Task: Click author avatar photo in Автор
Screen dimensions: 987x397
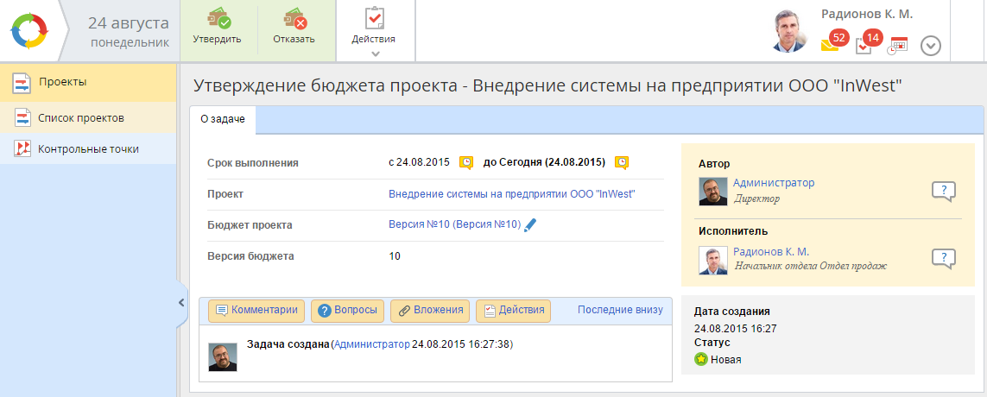Action: point(713,192)
